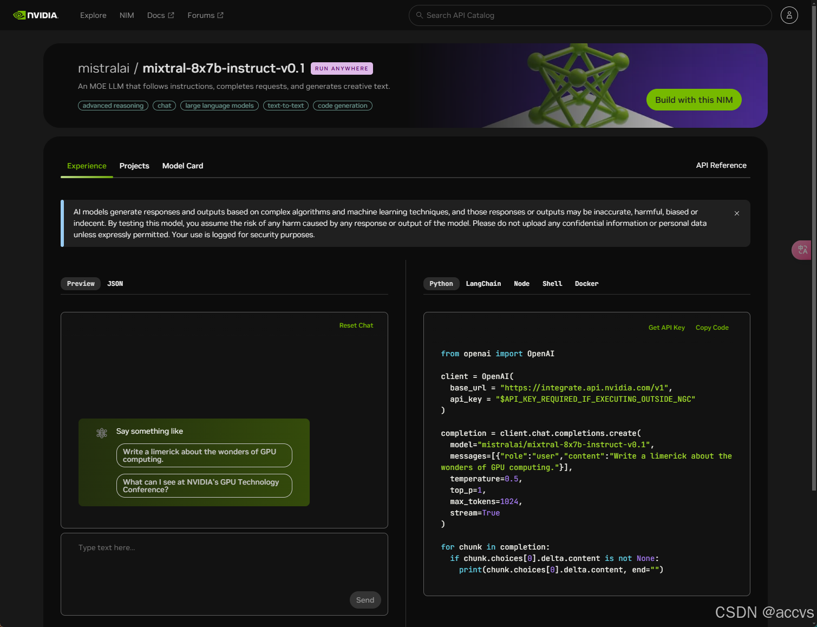The height and width of the screenshot is (627, 817).
Task: Open the Model Card tab
Action: click(x=183, y=166)
